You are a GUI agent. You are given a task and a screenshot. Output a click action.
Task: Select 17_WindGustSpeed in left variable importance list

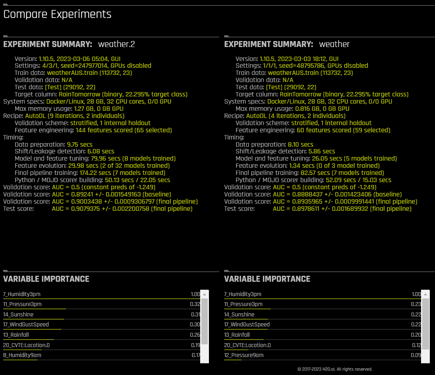click(27, 324)
